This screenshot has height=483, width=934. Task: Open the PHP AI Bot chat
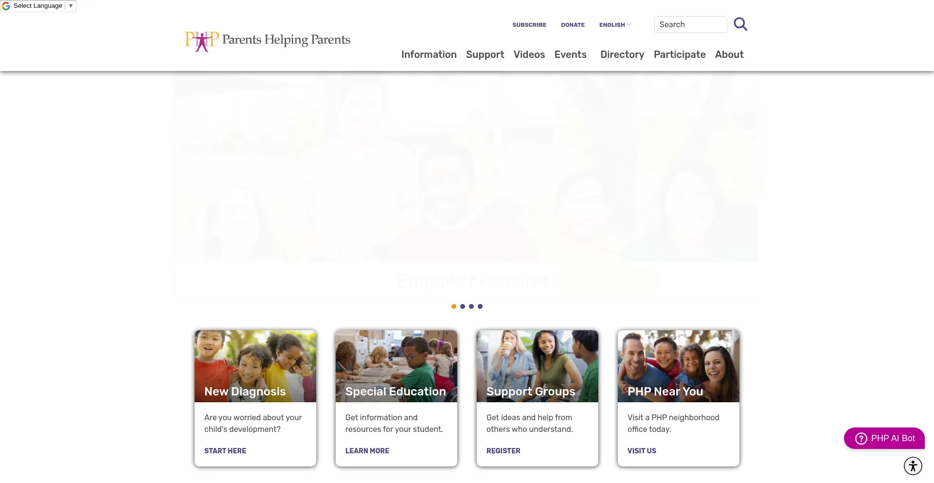pyautogui.click(x=884, y=438)
